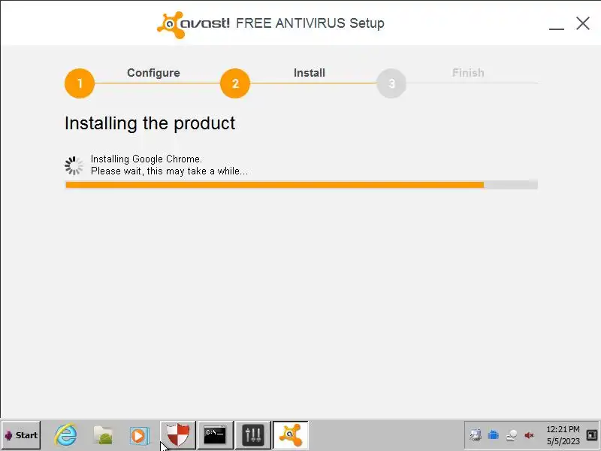Click the 'Installing the product' heading
601x451 pixels.
149,123
